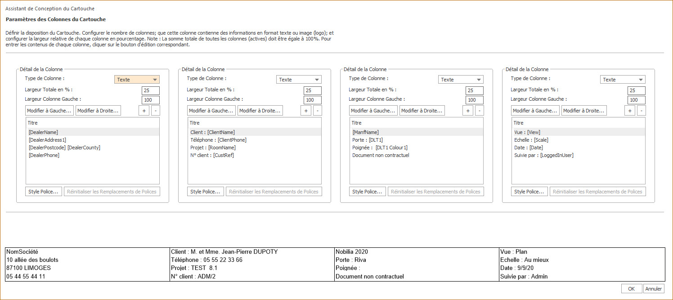Open Style Police for the View column
The image size is (673, 300).
tap(529, 192)
